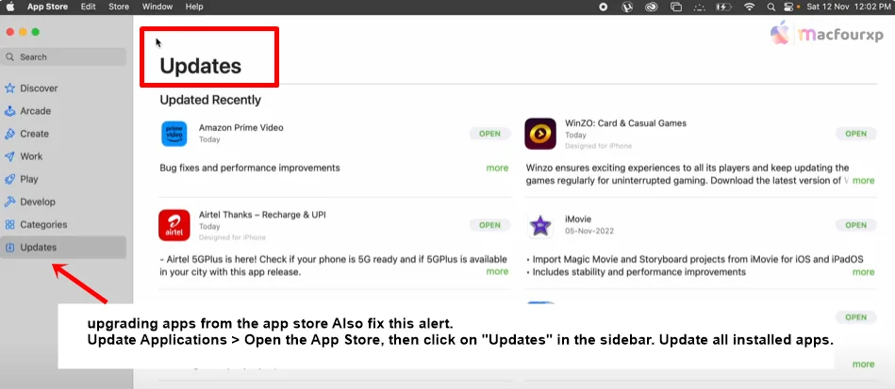Viewport: 895px width, 389px height.
Task: Open the Amazon Prime Video app icon
Action: (174, 134)
